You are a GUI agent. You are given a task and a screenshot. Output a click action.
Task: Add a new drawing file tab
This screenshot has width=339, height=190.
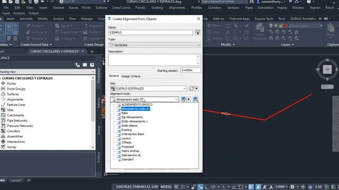[x=92, y=52]
